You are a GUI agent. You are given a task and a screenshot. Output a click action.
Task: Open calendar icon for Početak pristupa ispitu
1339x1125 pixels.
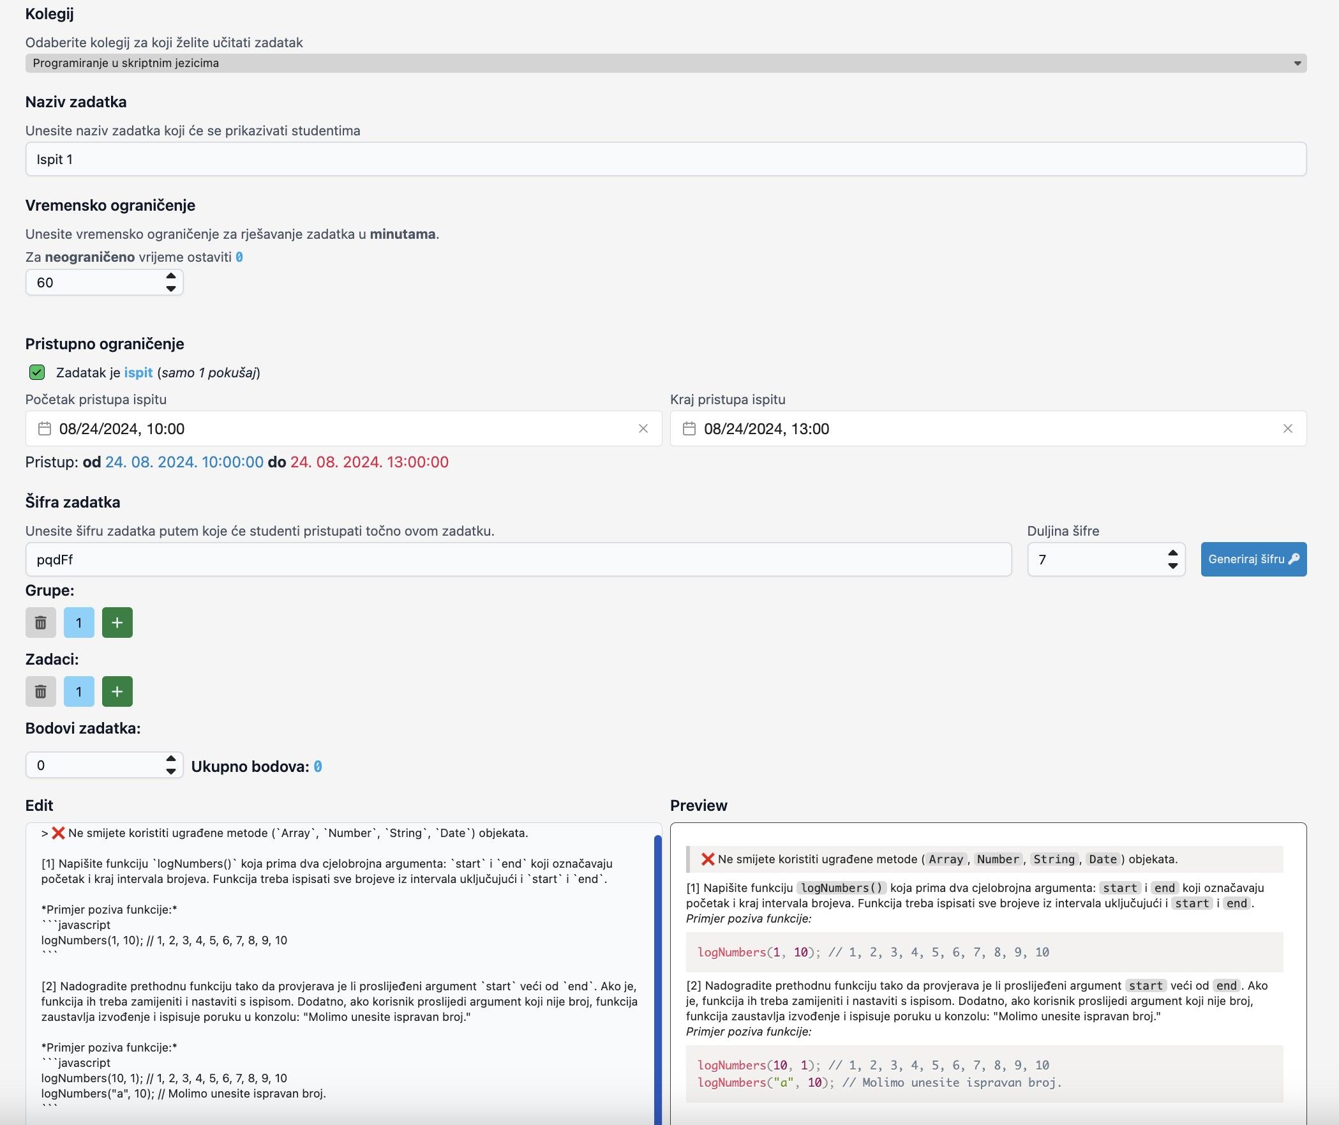click(44, 428)
